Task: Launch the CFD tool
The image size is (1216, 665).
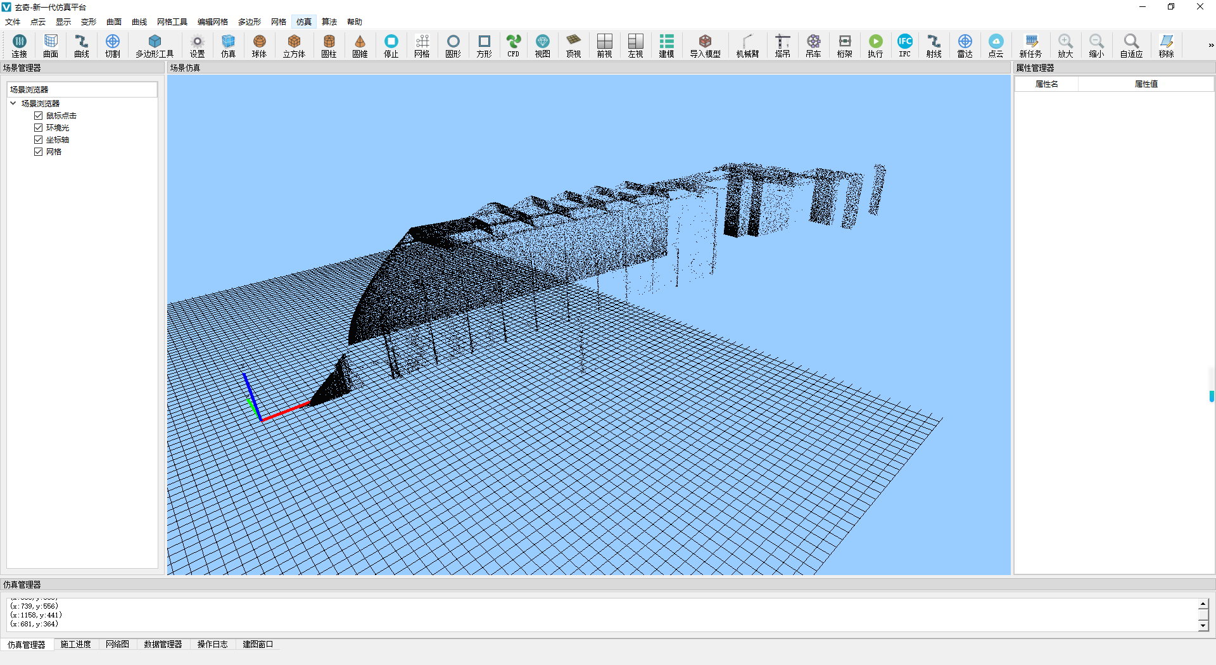Action: 514,46
